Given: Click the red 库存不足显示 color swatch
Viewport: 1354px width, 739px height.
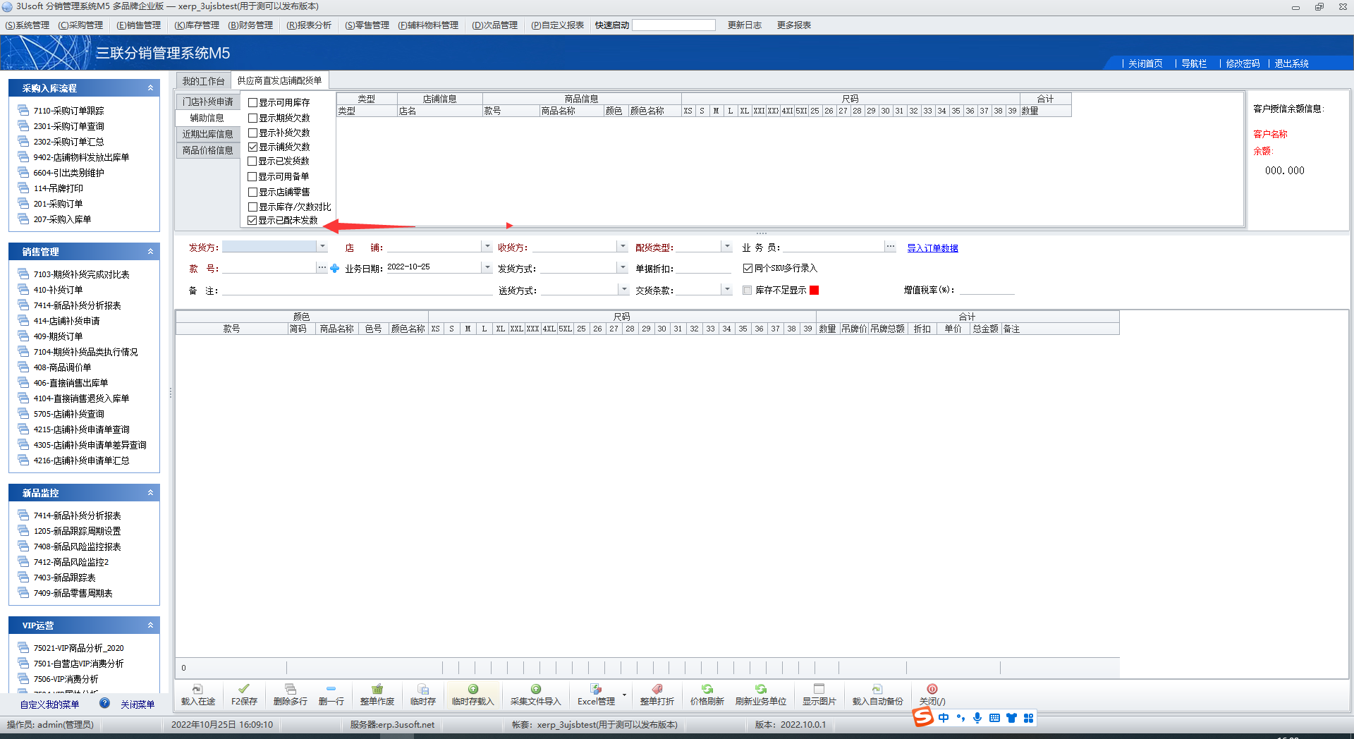Looking at the screenshot, I should pos(815,291).
